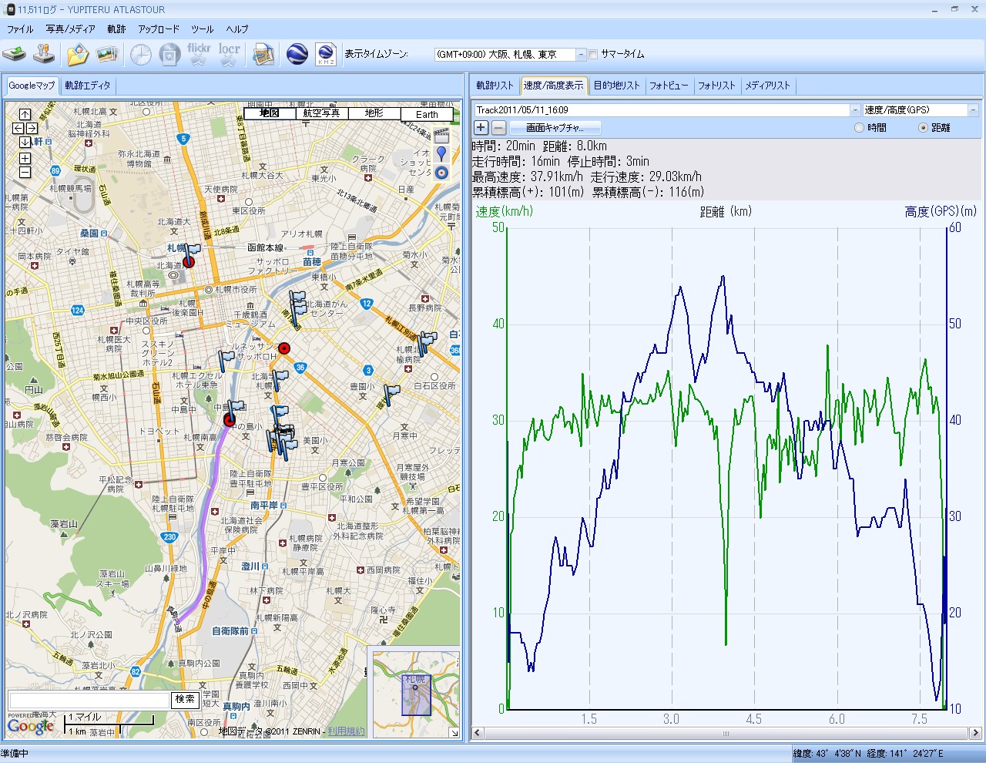Switch to the 速度/高度表示 tab
The image size is (986, 763).
coord(553,86)
